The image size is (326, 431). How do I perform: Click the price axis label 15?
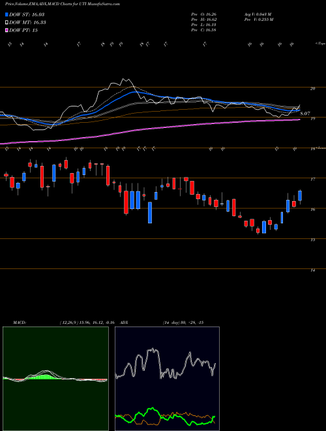point(312,240)
